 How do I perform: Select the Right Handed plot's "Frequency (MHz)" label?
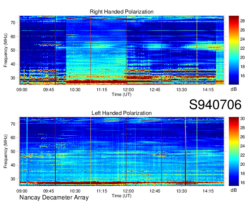(x=5, y=50)
